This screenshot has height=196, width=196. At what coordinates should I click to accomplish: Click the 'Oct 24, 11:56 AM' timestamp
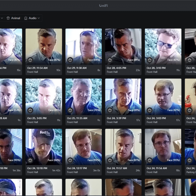point(157,168)
